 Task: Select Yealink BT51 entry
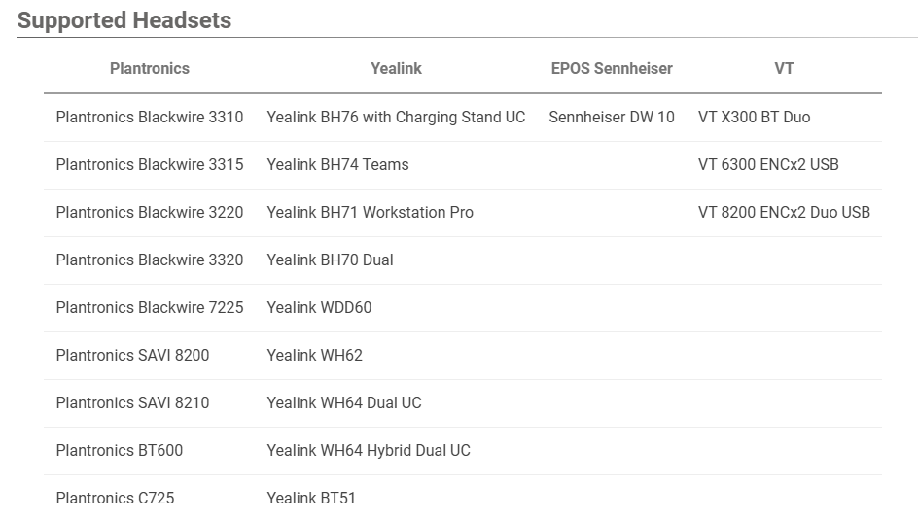311,498
